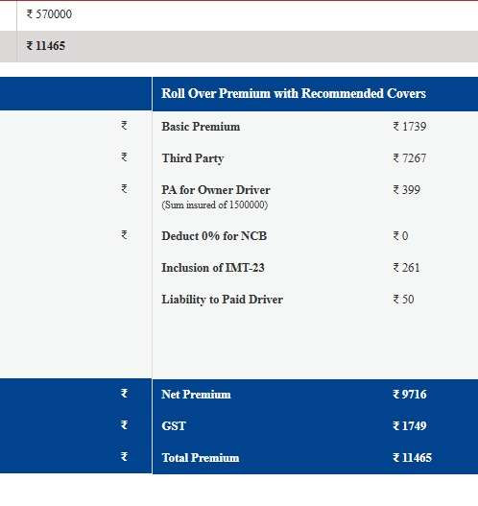Select ₹ 11465 in Total Premium row
Screen dimensions: 478x506
coord(412,458)
